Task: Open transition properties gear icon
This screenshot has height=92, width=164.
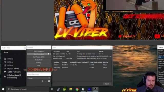Action: point(49,81)
